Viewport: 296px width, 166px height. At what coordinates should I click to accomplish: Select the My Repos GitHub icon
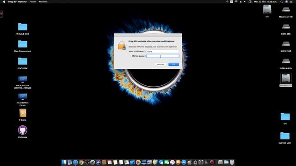point(23,130)
